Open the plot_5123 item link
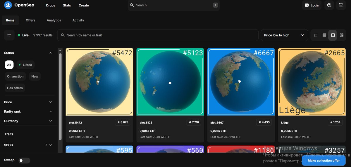Viewport: 351px width, 167px height. 146,123
